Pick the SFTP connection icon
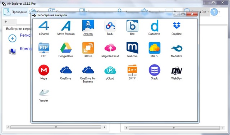Viewport: 230px width, 135px height. click(132, 70)
